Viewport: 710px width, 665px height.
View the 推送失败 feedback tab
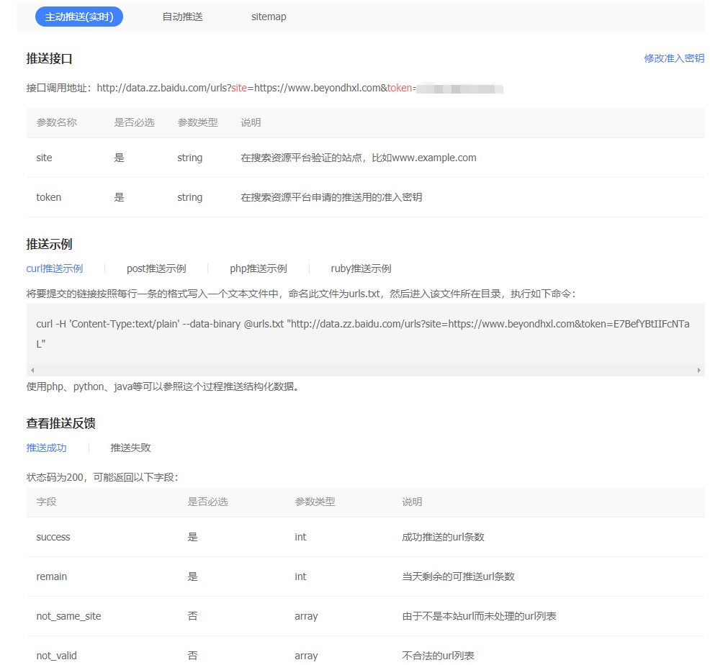pos(130,448)
